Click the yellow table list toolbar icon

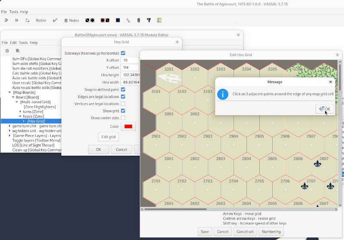pyautogui.click(x=160, y=20)
